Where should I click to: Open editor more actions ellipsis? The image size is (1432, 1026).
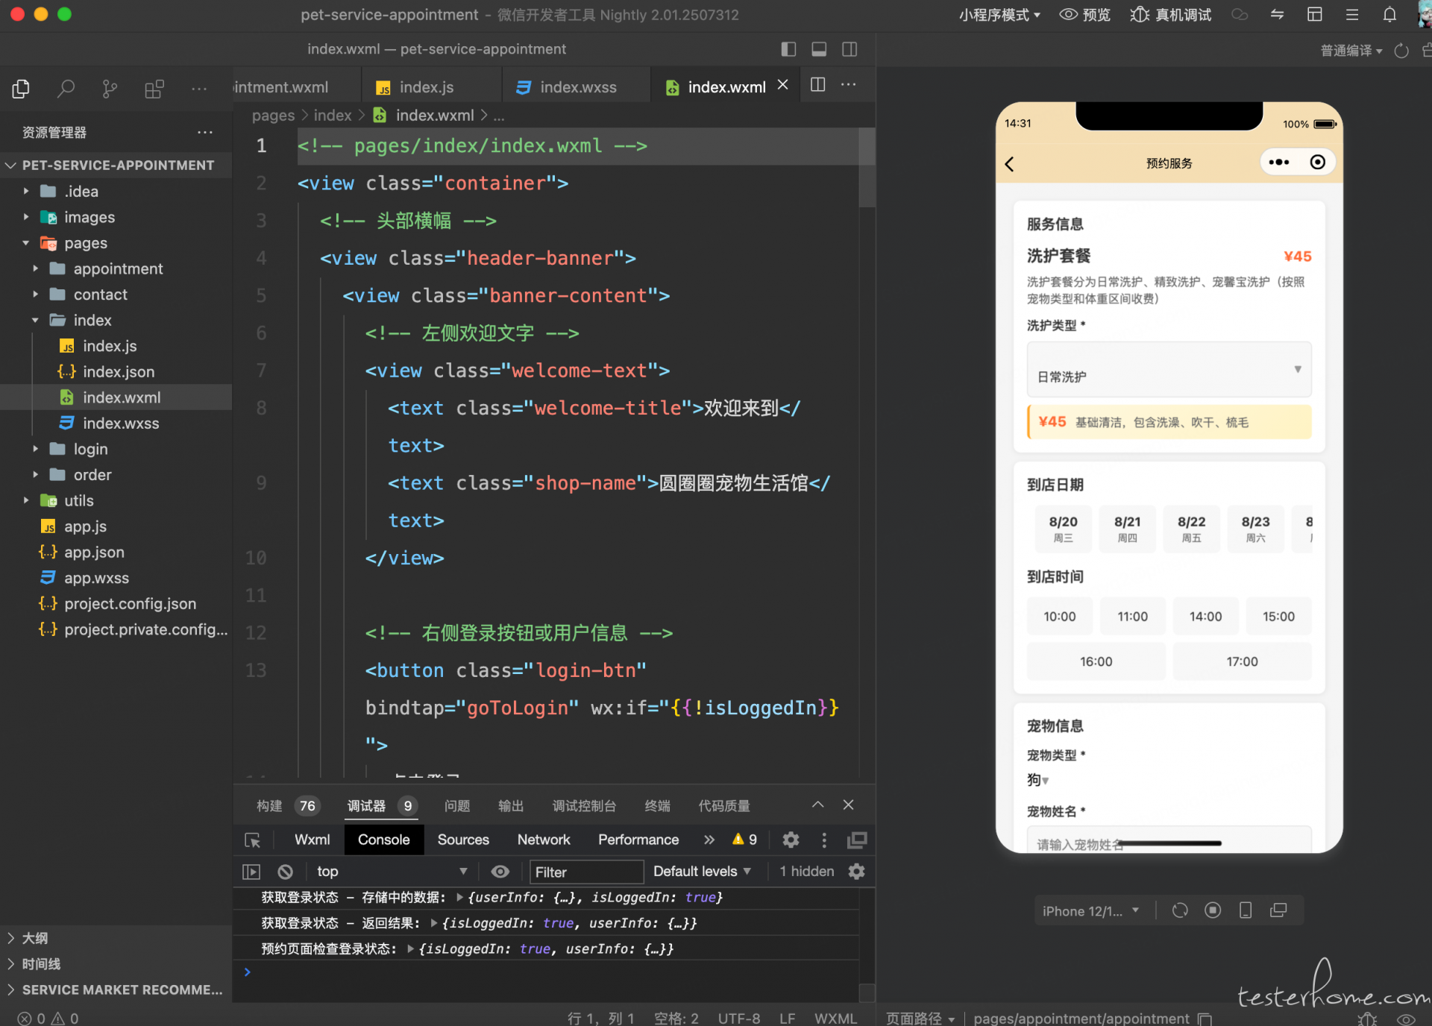tap(849, 85)
